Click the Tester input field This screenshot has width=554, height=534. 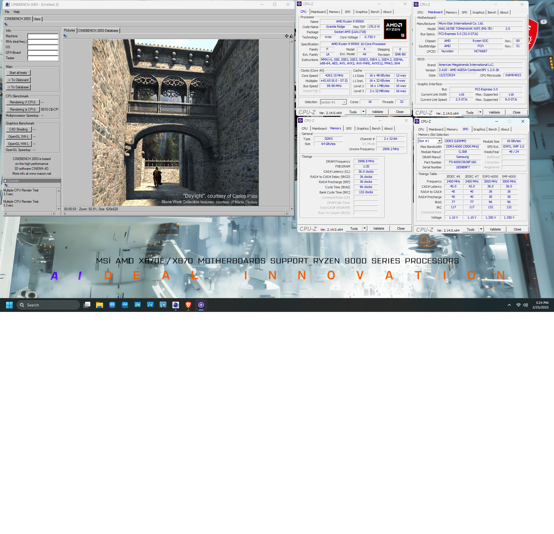43,58
